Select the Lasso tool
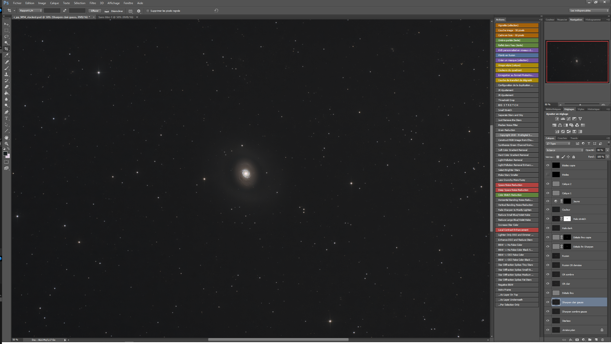The image size is (611, 344). point(6,37)
